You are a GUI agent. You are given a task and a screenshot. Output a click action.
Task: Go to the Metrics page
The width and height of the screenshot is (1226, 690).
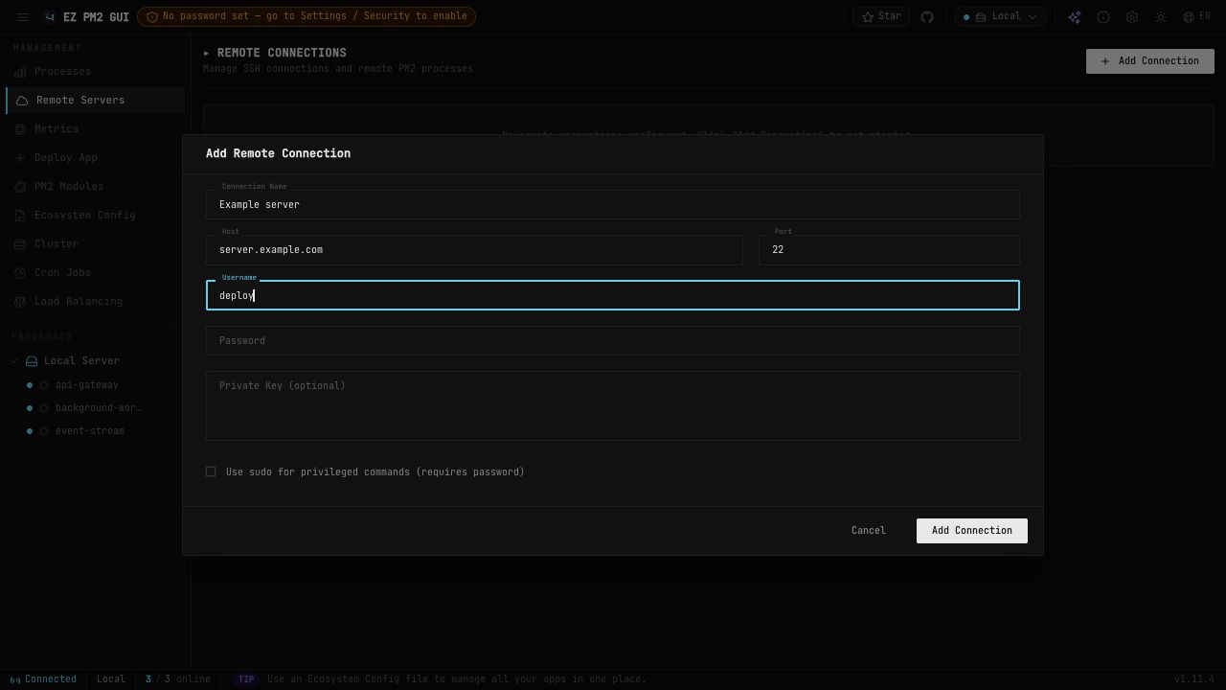click(x=95, y=129)
